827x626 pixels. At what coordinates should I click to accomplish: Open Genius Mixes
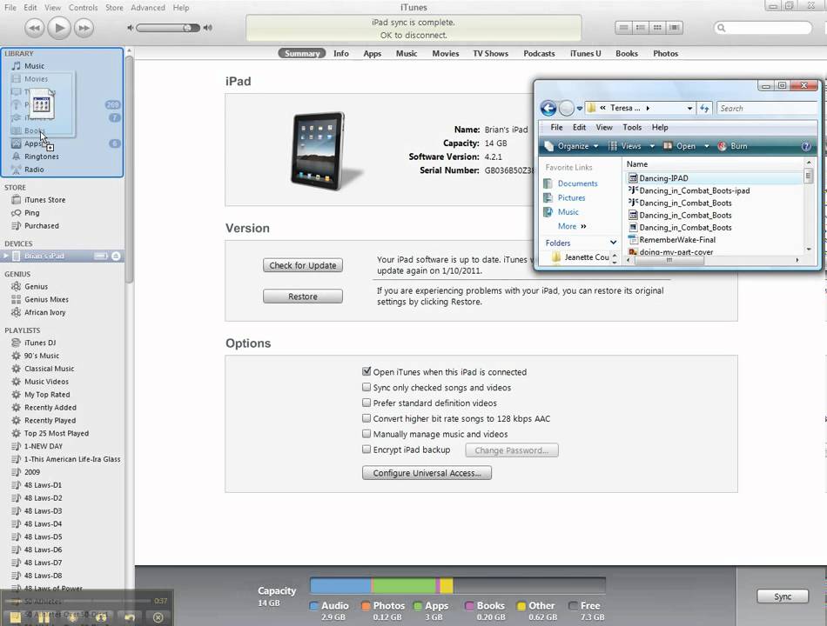coord(46,299)
